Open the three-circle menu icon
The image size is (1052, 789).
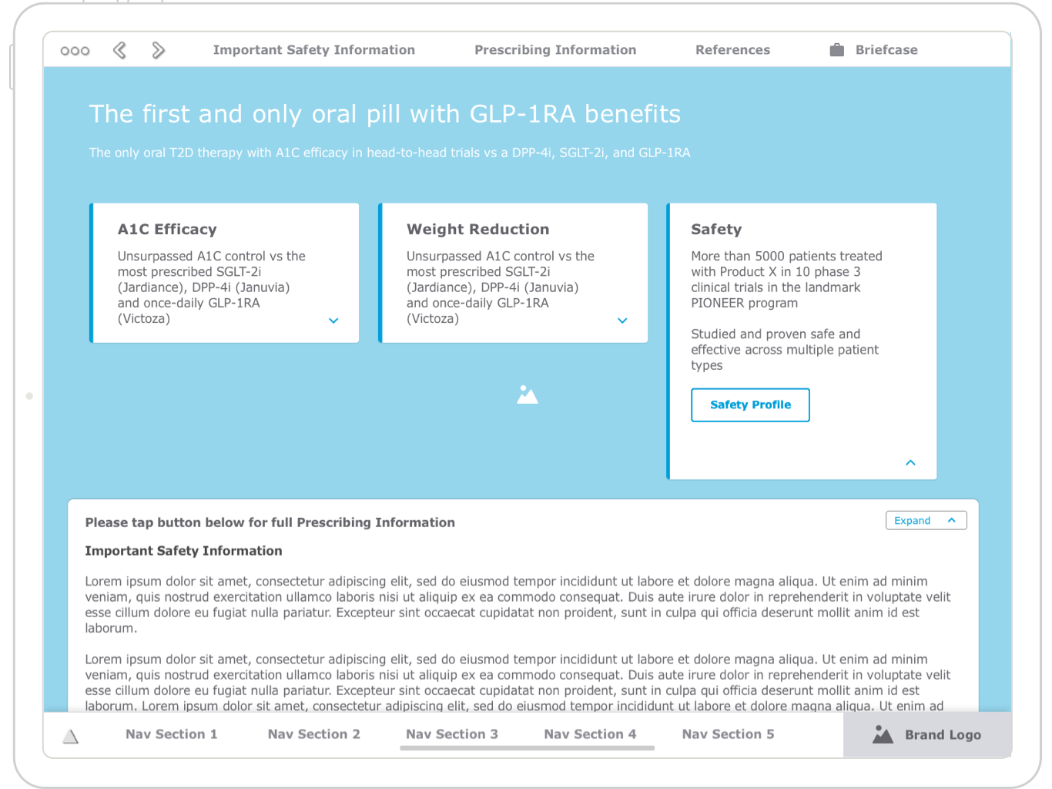(75, 51)
